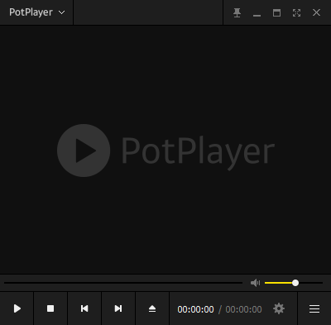Click the playback seek bar
This screenshot has width=331, height=325.
pos(123,283)
